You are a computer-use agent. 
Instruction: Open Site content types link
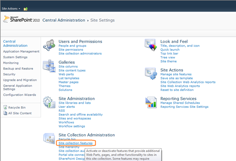click(x=72, y=70)
